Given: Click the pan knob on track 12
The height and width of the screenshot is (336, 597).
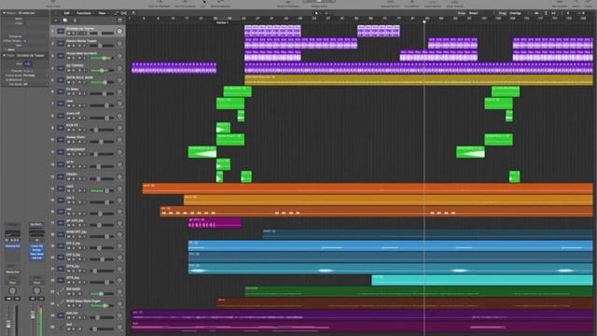Looking at the screenshot, I should [x=119, y=164].
